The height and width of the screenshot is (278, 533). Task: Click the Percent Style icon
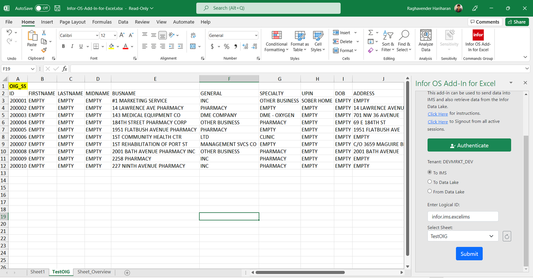pos(227,47)
